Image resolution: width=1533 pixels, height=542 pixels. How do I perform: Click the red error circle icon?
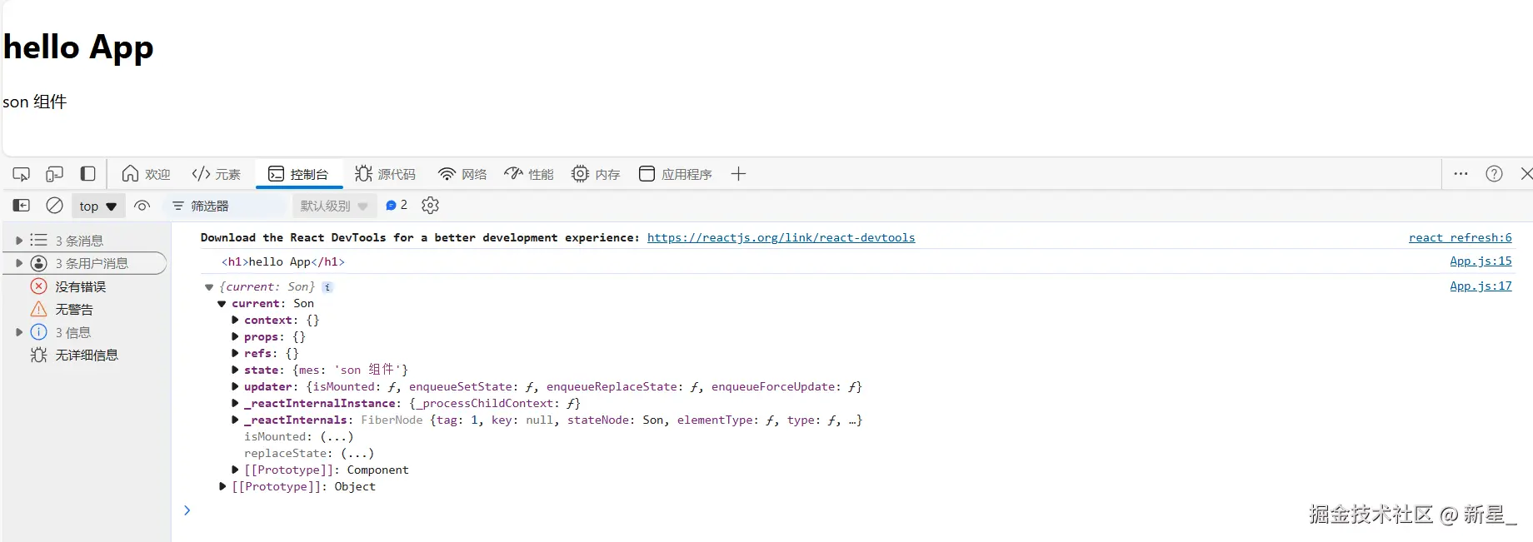click(38, 286)
